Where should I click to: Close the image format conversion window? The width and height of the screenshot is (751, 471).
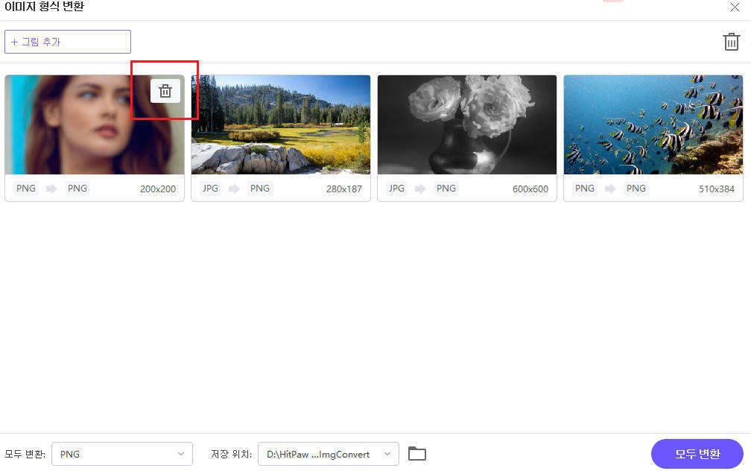pyautogui.click(x=734, y=7)
